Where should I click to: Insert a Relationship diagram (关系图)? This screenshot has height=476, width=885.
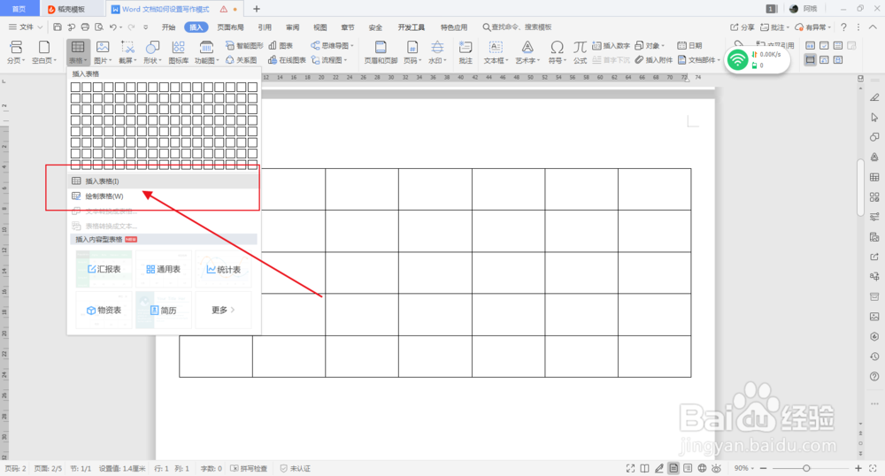click(242, 60)
